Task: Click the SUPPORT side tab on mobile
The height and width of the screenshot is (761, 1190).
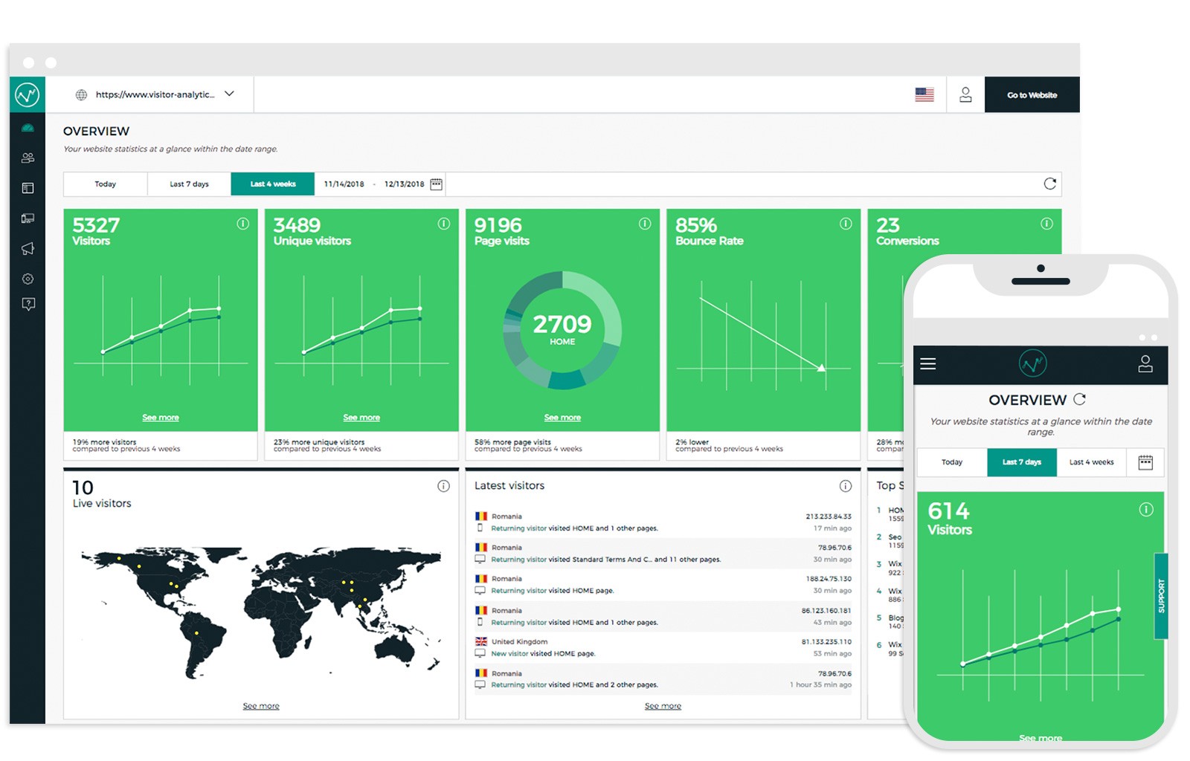Action: (1161, 596)
